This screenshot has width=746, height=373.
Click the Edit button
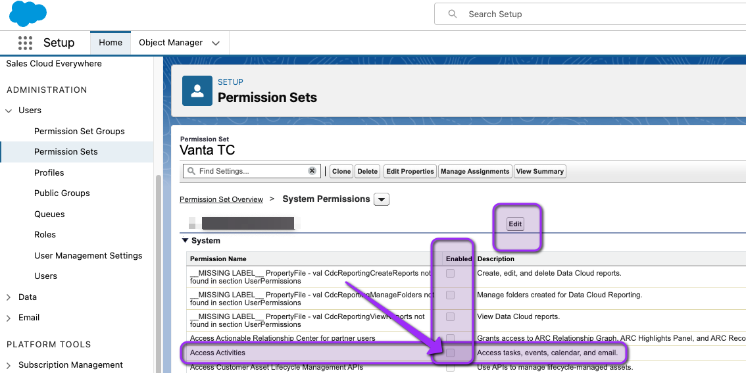[515, 224]
